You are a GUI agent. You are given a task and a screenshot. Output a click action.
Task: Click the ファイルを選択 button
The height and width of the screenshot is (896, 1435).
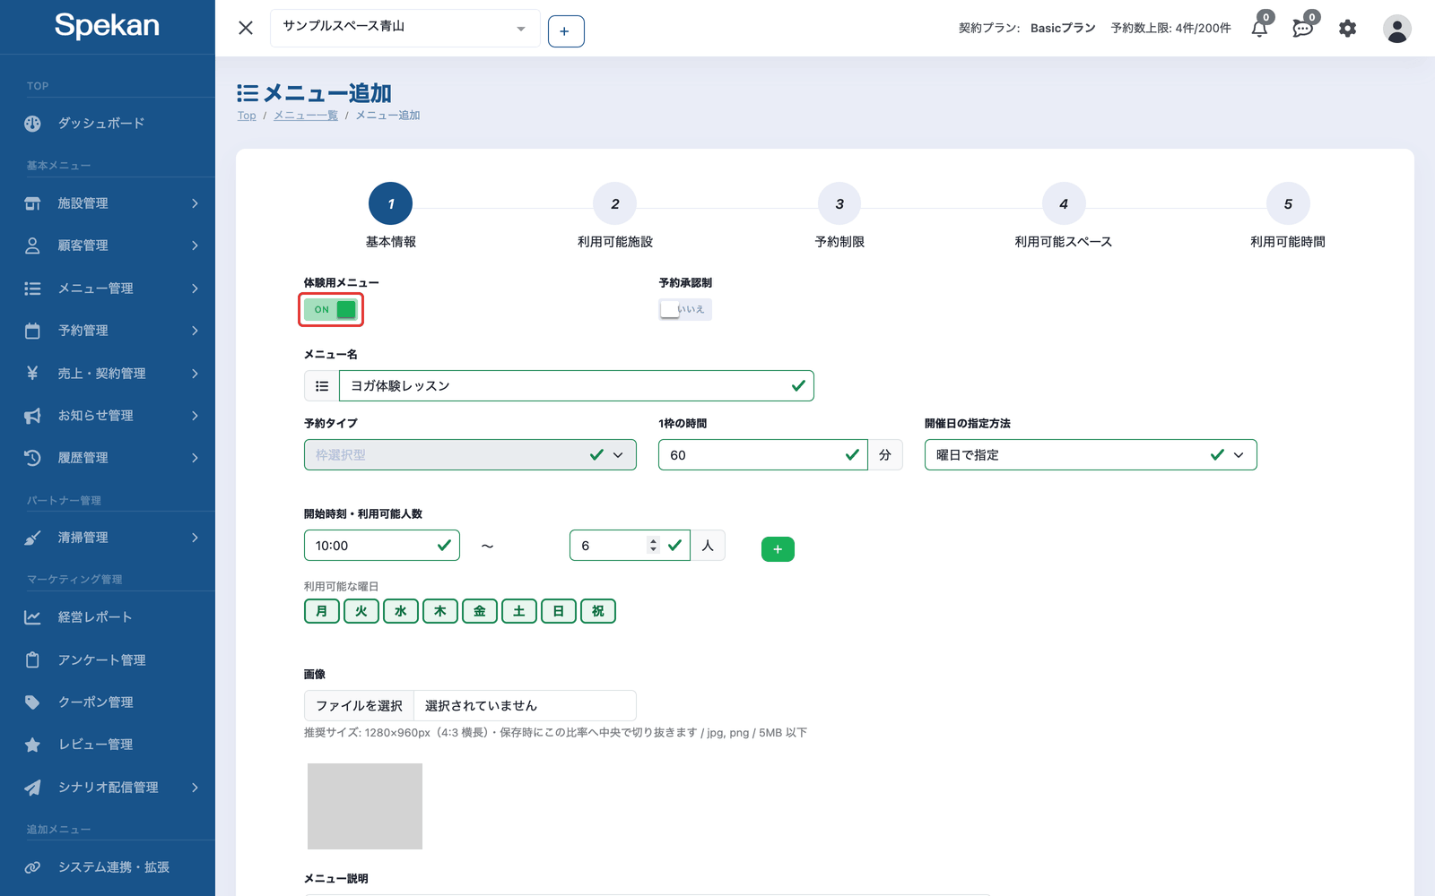359,706
